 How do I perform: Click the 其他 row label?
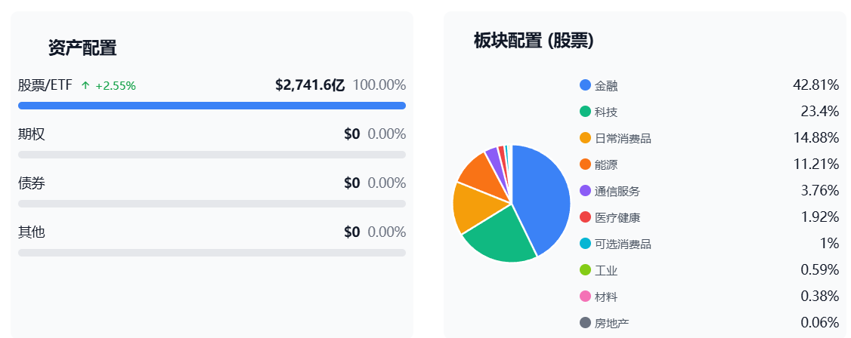pyautogui.click(x=32, y=232)
